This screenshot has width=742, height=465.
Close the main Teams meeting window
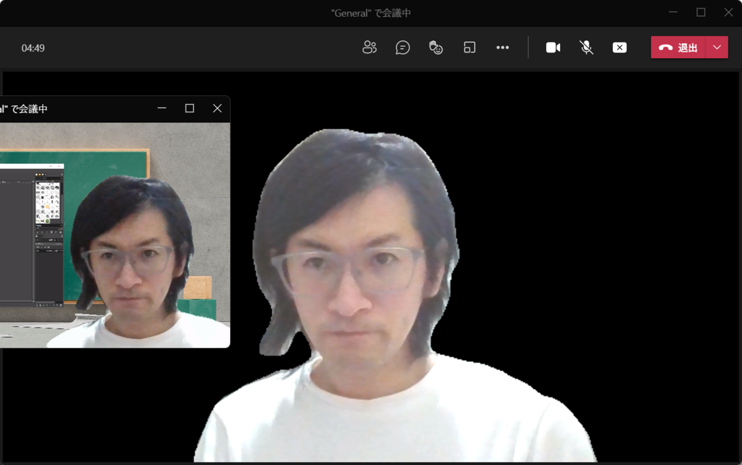[x=729, y=12]
